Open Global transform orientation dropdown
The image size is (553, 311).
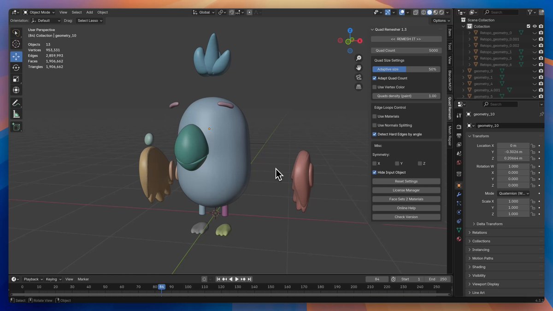pyautogui.click(x=203, y=12)
